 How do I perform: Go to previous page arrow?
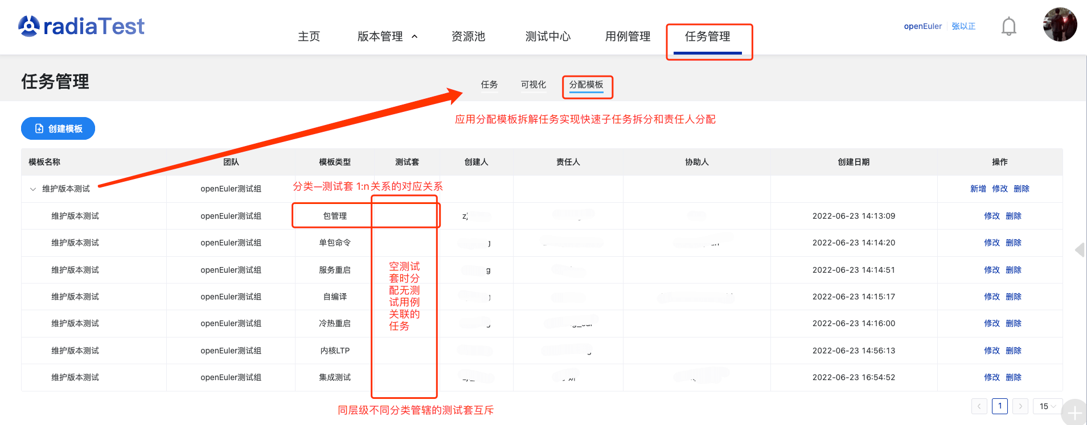979,406
